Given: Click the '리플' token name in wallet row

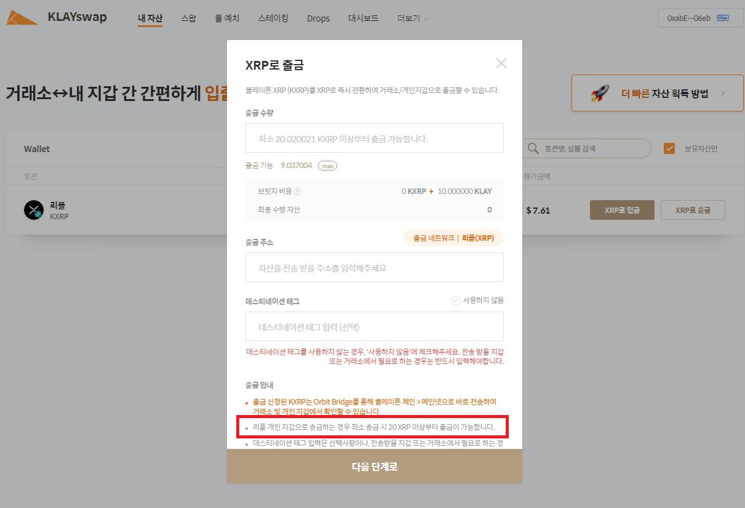Looking at the screenshot, I should click(57, 206).
